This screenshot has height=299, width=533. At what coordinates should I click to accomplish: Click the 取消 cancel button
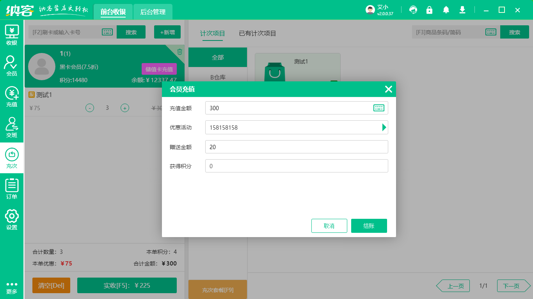click(x=329, y=226)
